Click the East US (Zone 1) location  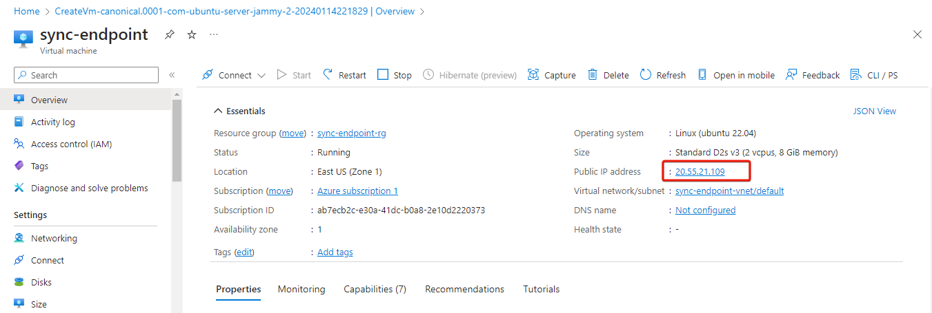pyautogui.click(x=350, y=172)
